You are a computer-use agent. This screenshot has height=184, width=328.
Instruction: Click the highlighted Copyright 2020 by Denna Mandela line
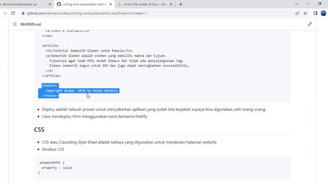click(x=81, y=91)
